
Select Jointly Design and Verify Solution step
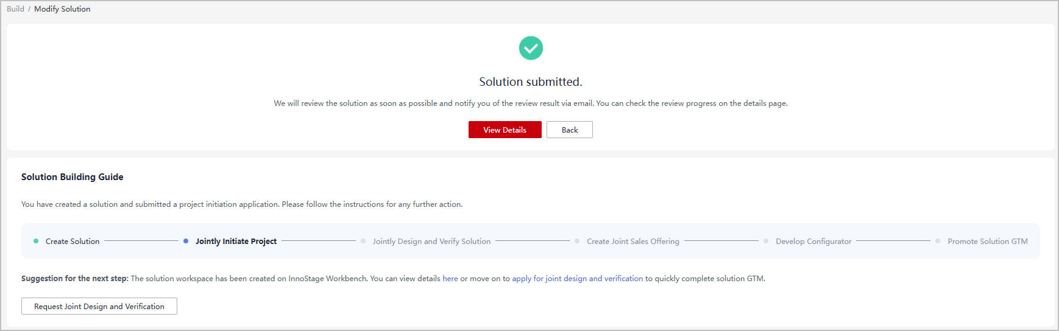pyautogui.click(x=431, y=242)
